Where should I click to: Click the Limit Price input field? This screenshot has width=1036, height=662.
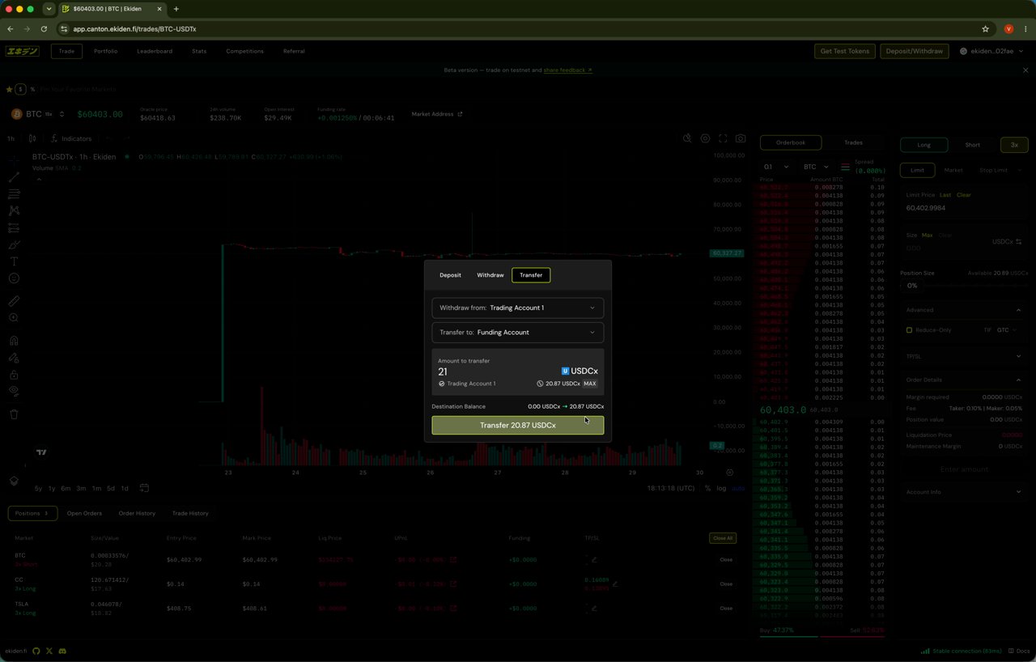coord(963,208)
